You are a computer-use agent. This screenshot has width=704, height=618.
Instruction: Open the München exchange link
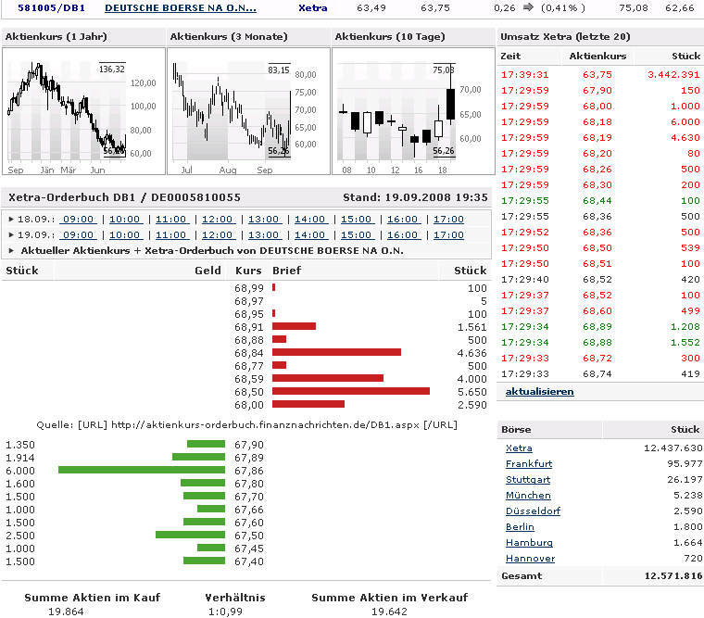coord(528,496)
